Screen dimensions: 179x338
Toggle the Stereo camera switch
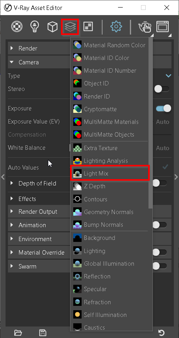point(162,89)
